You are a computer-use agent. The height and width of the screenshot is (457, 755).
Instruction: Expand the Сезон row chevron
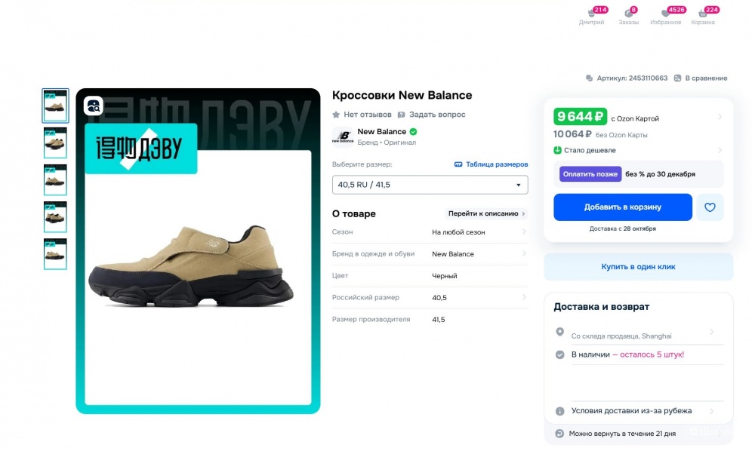(524, 232)
